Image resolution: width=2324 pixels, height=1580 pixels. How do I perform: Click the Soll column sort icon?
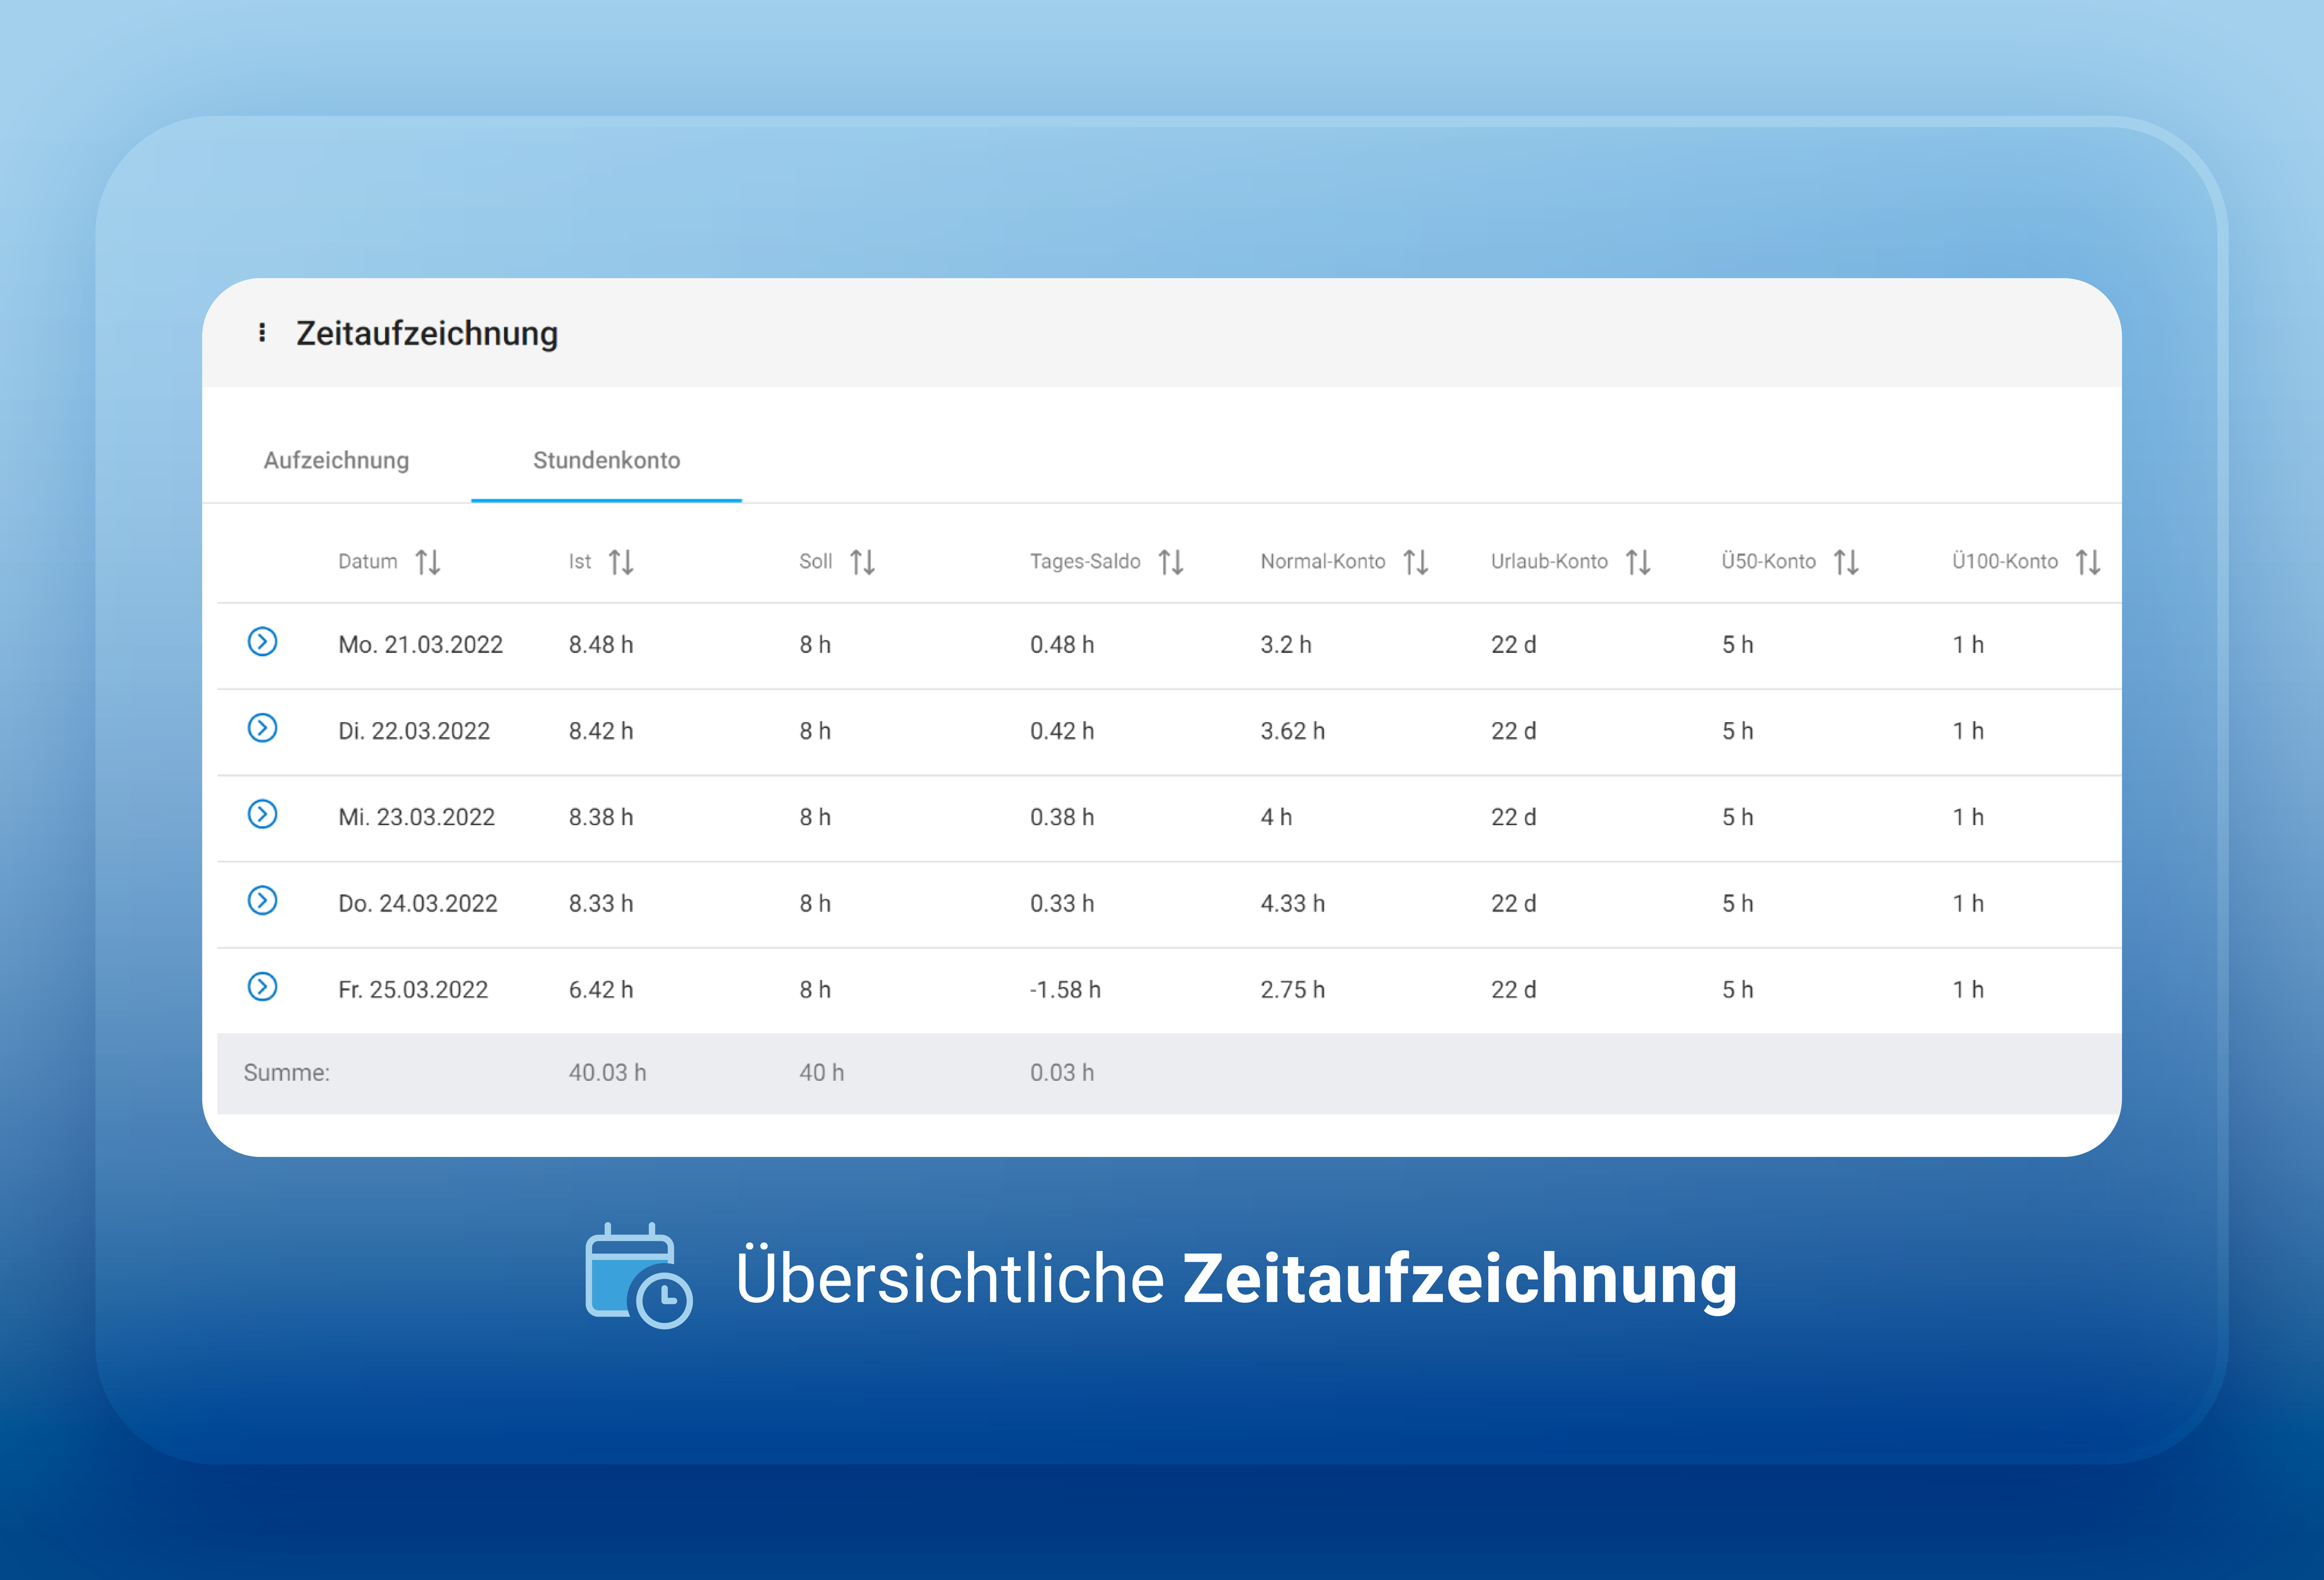tap(863, 562)
